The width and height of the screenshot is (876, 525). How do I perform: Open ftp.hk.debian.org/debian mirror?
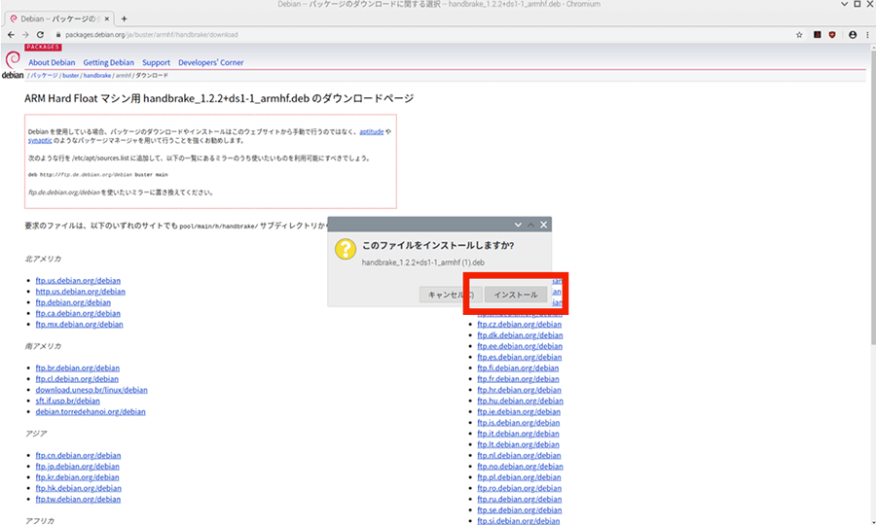tap(78, 488)
